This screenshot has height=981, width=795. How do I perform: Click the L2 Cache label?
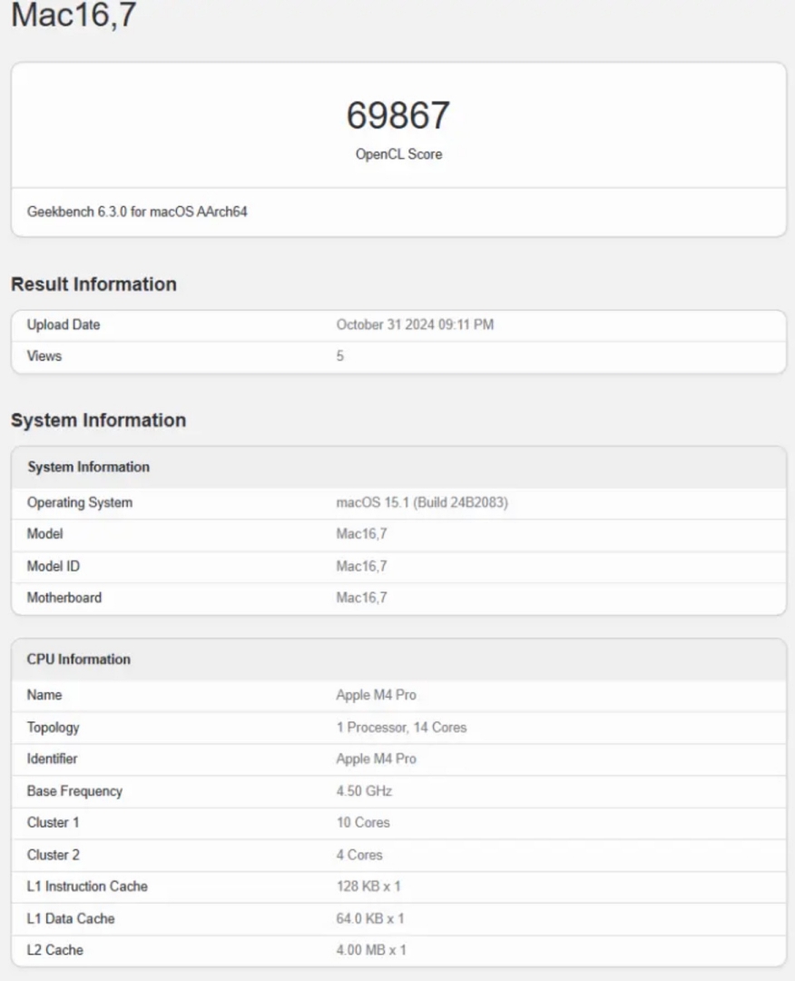click(55, 950)
